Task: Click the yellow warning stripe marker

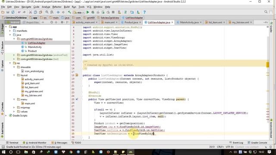Action: 267,65
